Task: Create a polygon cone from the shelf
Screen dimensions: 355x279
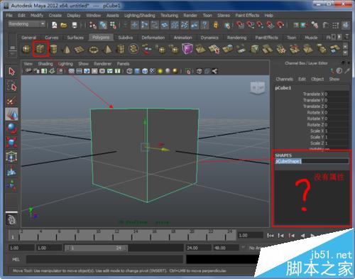Action: coord(66,49)
